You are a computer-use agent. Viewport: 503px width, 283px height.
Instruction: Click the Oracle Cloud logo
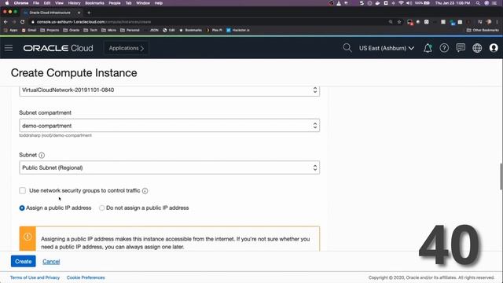click(x=58, y=48)
